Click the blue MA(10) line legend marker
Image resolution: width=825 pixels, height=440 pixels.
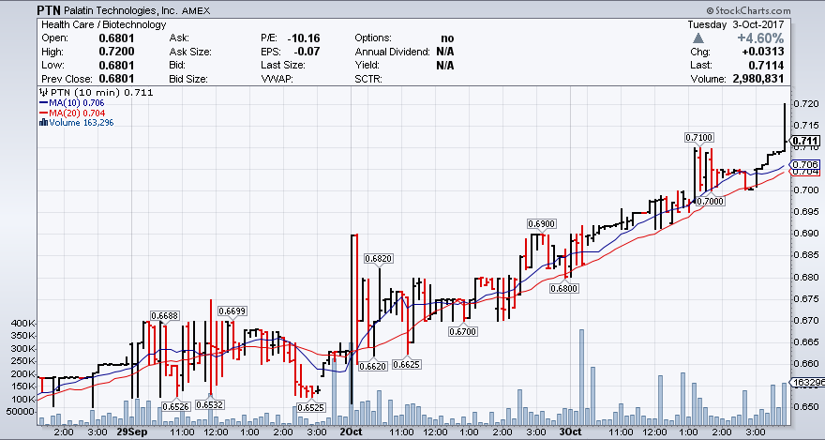pyautogui.click(x=41, y=102)
